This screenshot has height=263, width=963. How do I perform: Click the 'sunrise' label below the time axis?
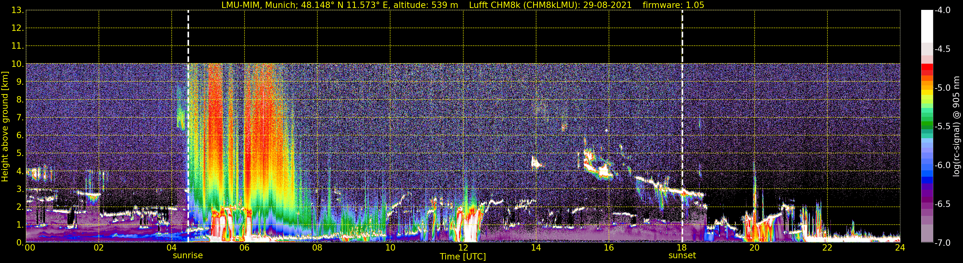point(188,256)
